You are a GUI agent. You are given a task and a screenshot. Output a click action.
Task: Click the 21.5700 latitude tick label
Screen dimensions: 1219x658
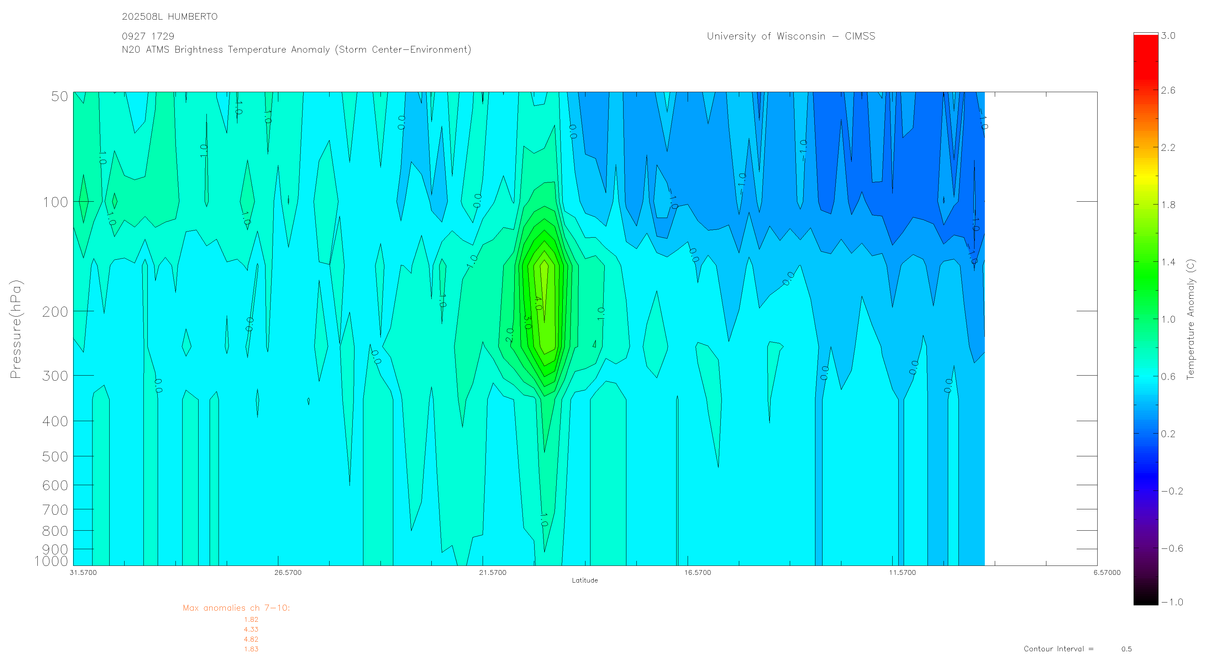click(x=492, y=572)
